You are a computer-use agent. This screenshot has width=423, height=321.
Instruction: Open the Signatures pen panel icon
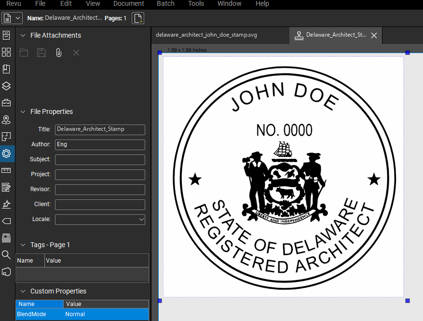pos(6,204)
